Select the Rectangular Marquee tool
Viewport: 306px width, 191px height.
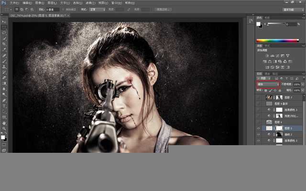(4, 28)
